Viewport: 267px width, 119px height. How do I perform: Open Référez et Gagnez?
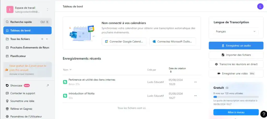(x=21, y=109)
